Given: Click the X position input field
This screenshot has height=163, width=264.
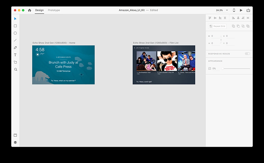Looking at the screenshot, I should pos(230,36).
